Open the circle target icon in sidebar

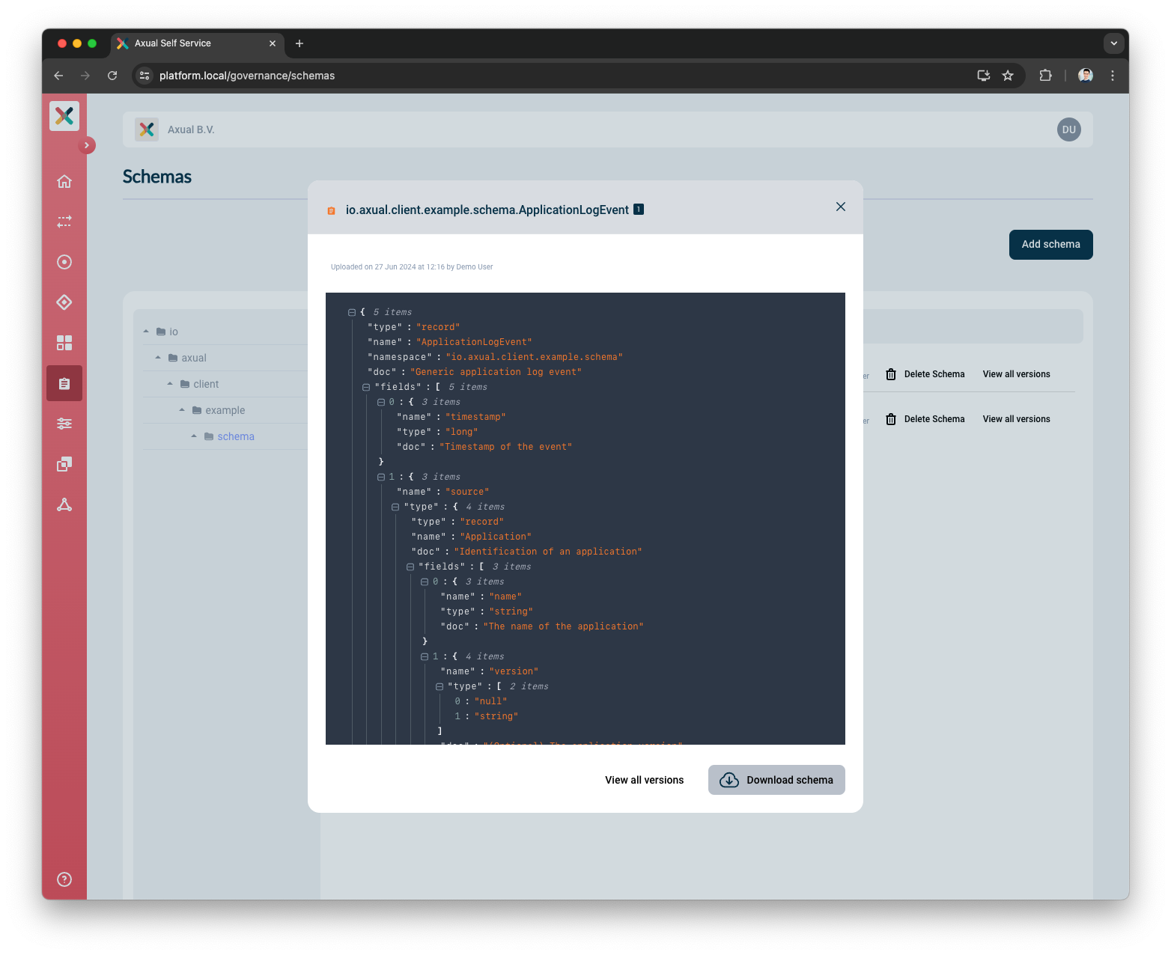[x=64, y=262]
